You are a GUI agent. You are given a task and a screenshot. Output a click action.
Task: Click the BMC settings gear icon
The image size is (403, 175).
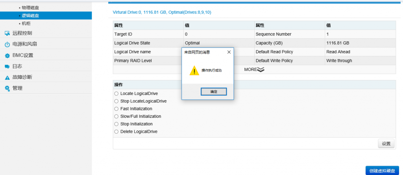pos(7,56)
